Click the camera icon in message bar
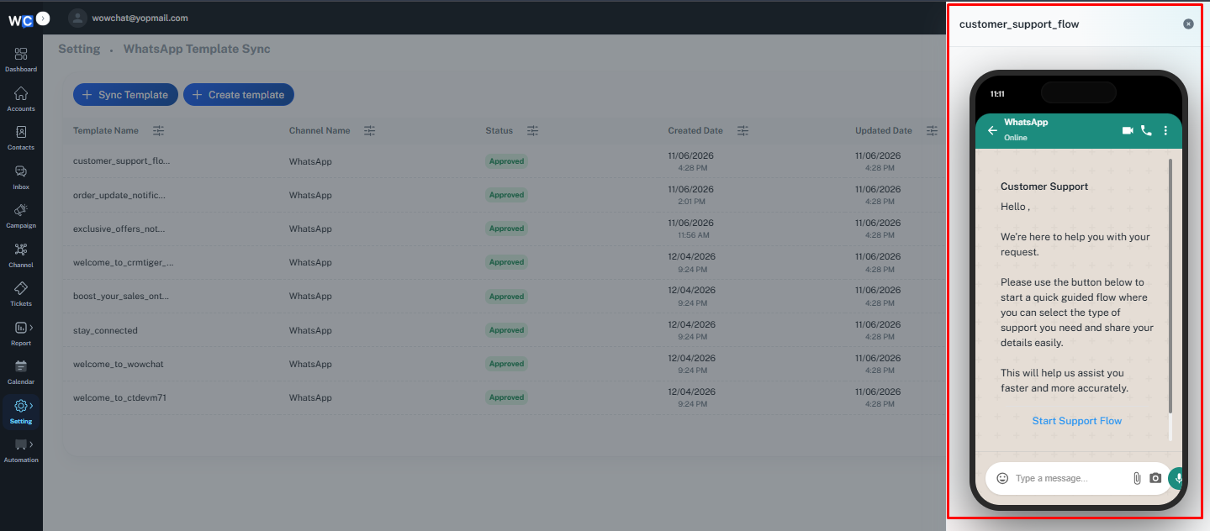This screenshot has width=1210, height=531. (x=1155, y=478)
